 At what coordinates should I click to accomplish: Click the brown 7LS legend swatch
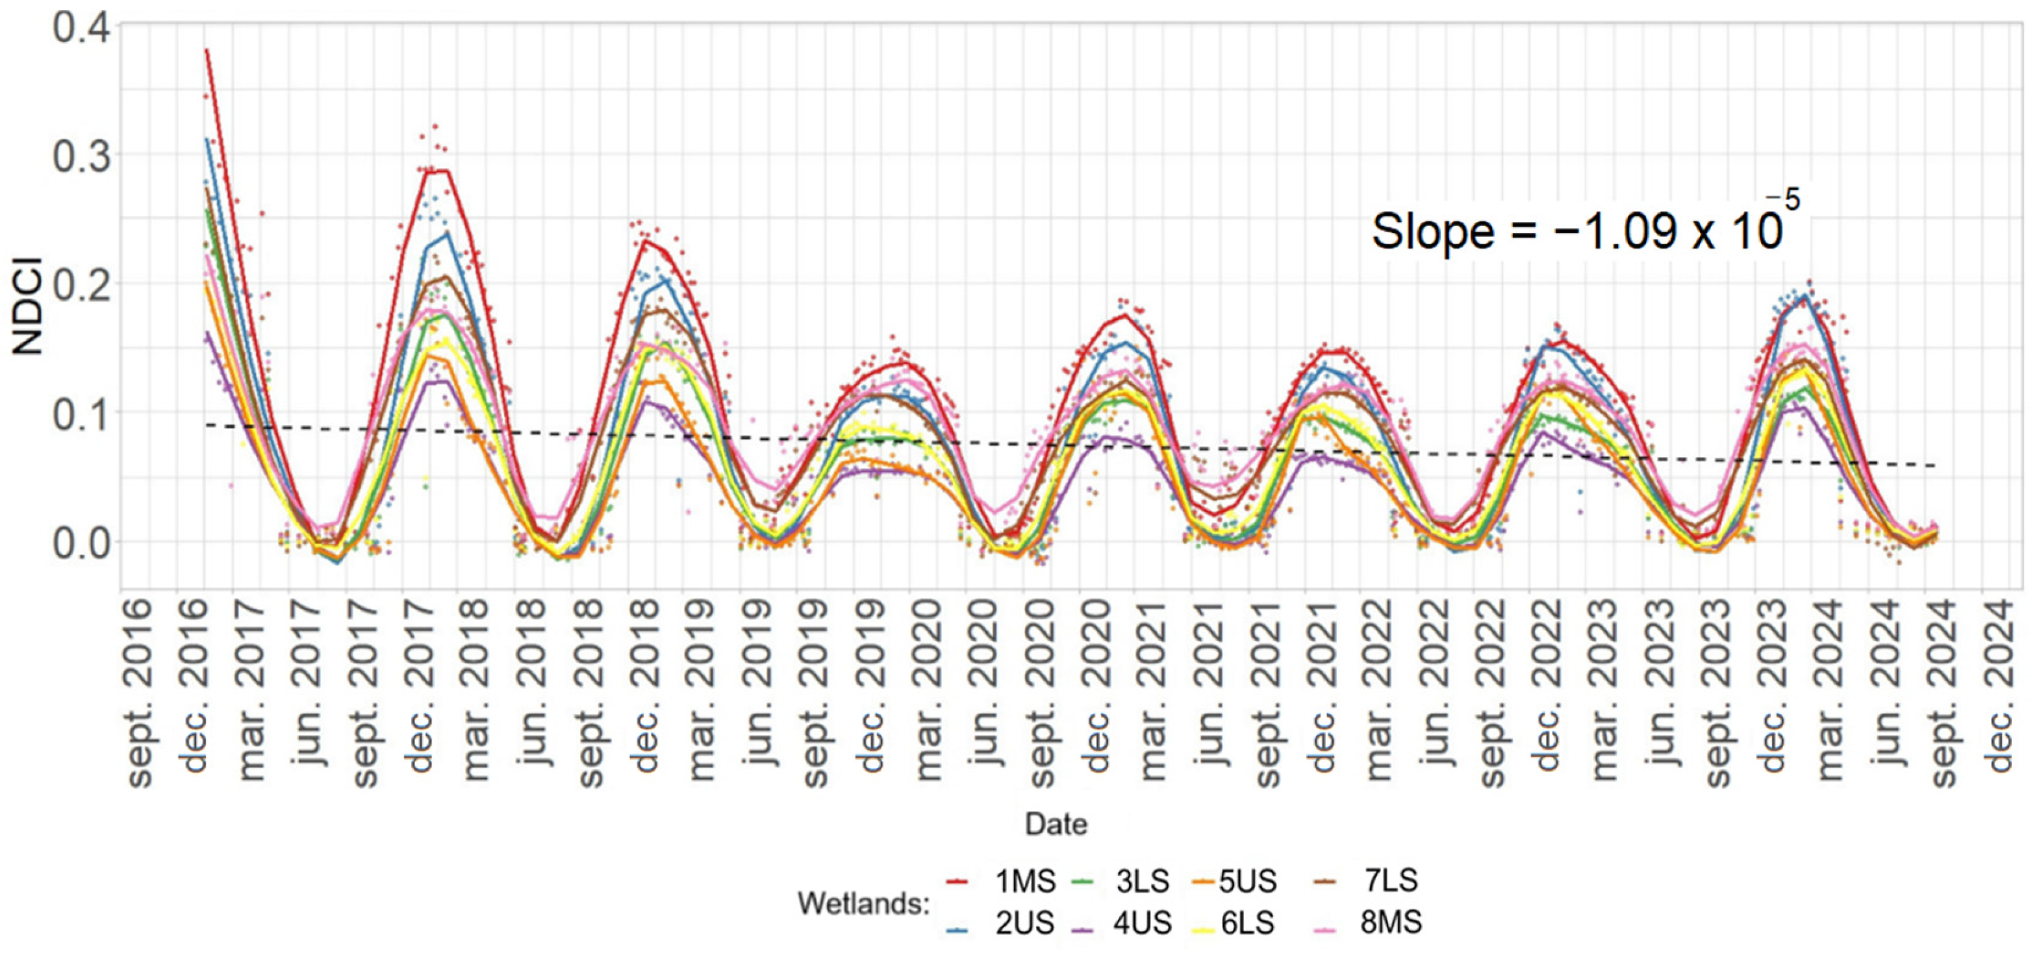click(1324, 882)
